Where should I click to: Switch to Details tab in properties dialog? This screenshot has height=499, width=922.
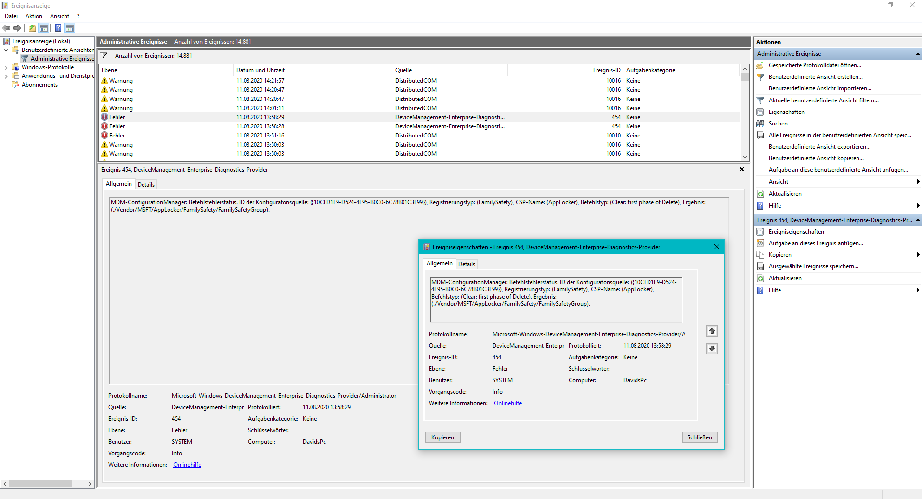[x=467, y=264]
